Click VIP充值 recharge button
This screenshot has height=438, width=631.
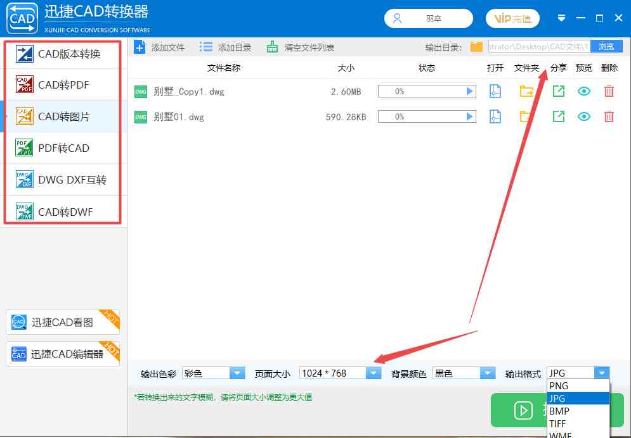pos(512,18)
